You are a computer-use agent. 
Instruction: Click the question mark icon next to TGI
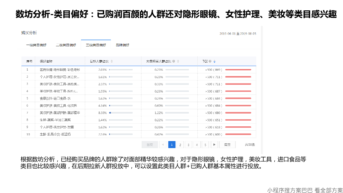tap(210, 61)
